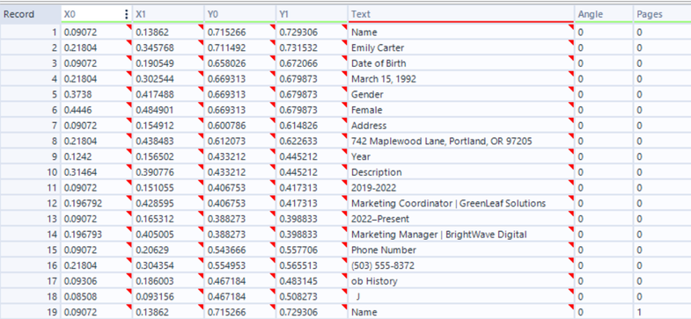The height and width of the screenshot is (319, 691).
Task: Select the Y1 column header
Action: [x=312, y=15]
